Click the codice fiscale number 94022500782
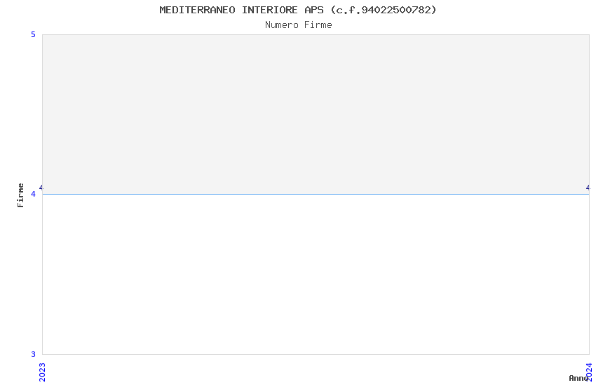 coord(395,10)
